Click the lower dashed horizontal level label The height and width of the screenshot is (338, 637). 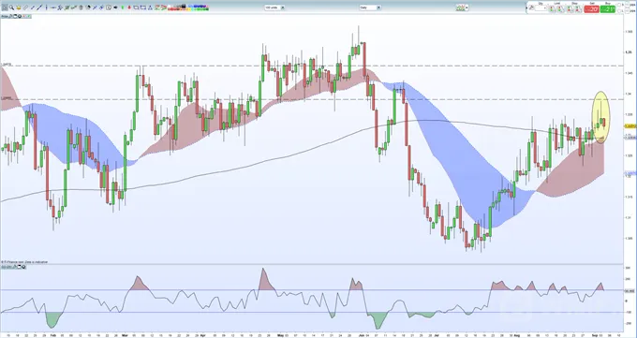click(x=6, y=98)
